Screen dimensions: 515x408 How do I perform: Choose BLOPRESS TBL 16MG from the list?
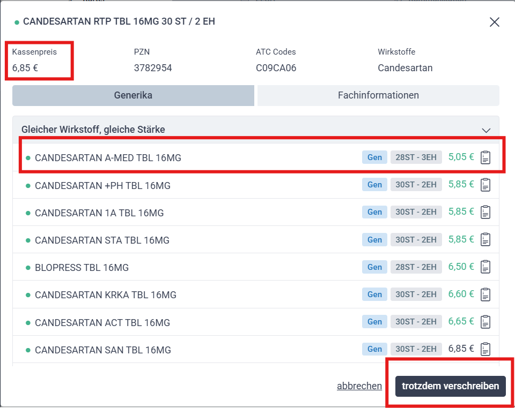[82, 267]
